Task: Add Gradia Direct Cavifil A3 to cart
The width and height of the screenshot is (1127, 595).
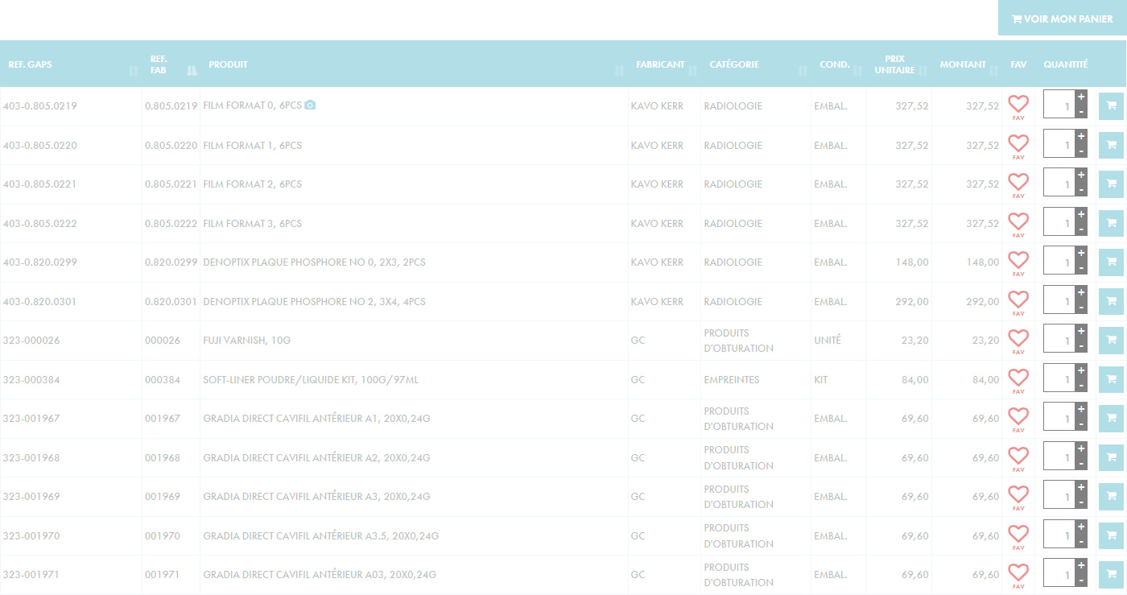Action: pos(1111,497)
